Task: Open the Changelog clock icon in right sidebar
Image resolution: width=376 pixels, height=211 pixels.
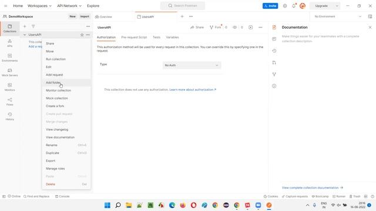Action: point(274,51)
